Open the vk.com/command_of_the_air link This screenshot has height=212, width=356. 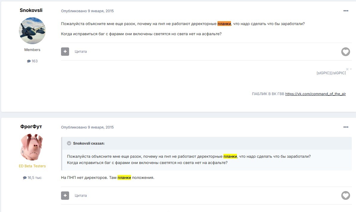[315, 94]
